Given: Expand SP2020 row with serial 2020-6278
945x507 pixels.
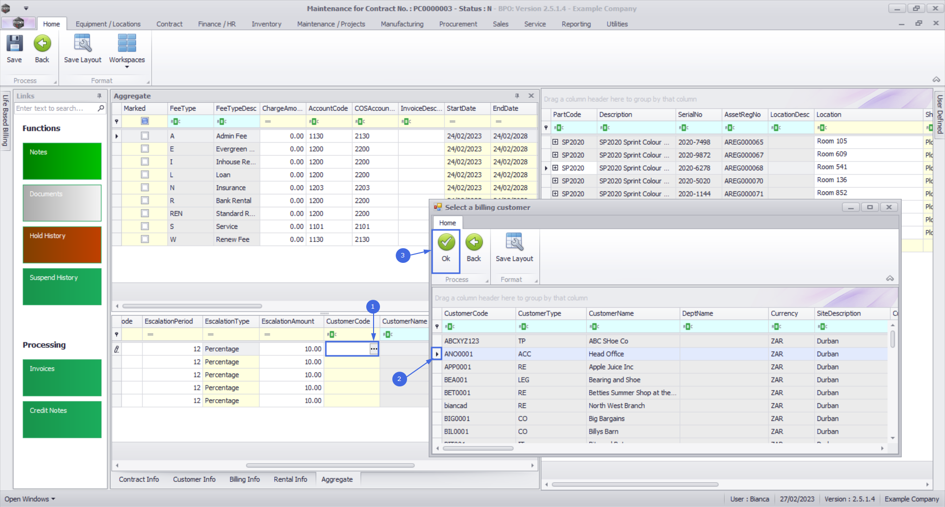Looking at the screenshot, I should tap(555, 168).
